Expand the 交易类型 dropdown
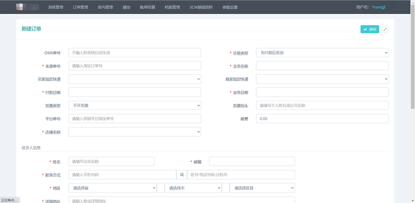The width and height of the screenshot is (415, 203). pyautogui.click(x=322, y=53)
